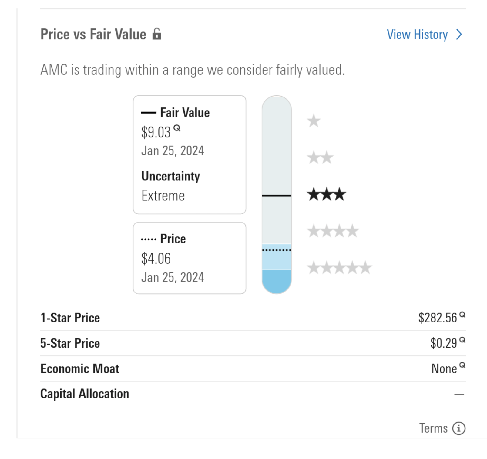Click the Q icon beside Economic Moat None
Viewport: 487px width, 459px height.
[x=462, y=365]
